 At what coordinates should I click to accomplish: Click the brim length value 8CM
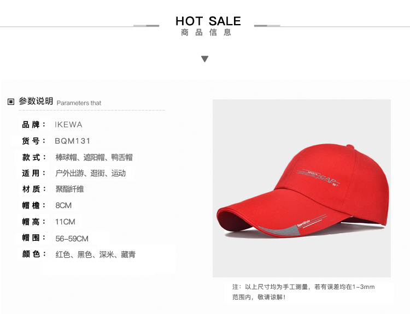pyautogui.click(x=63, y=205)
